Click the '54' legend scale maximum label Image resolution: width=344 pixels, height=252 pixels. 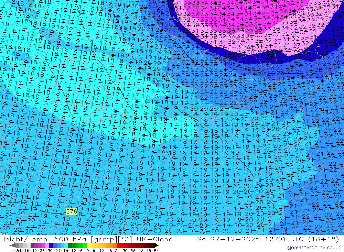coord(156,251)
